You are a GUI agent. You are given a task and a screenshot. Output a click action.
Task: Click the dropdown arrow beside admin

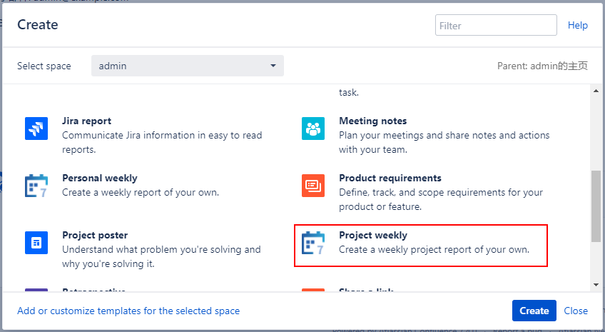tap(273, 66)
